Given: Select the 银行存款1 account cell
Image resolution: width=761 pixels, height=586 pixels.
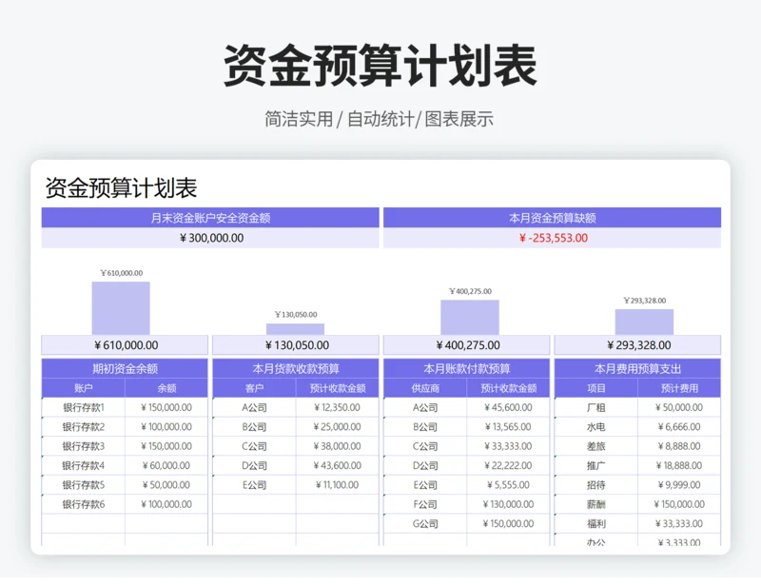Looking at the screenshot, I should click(84, 407).
